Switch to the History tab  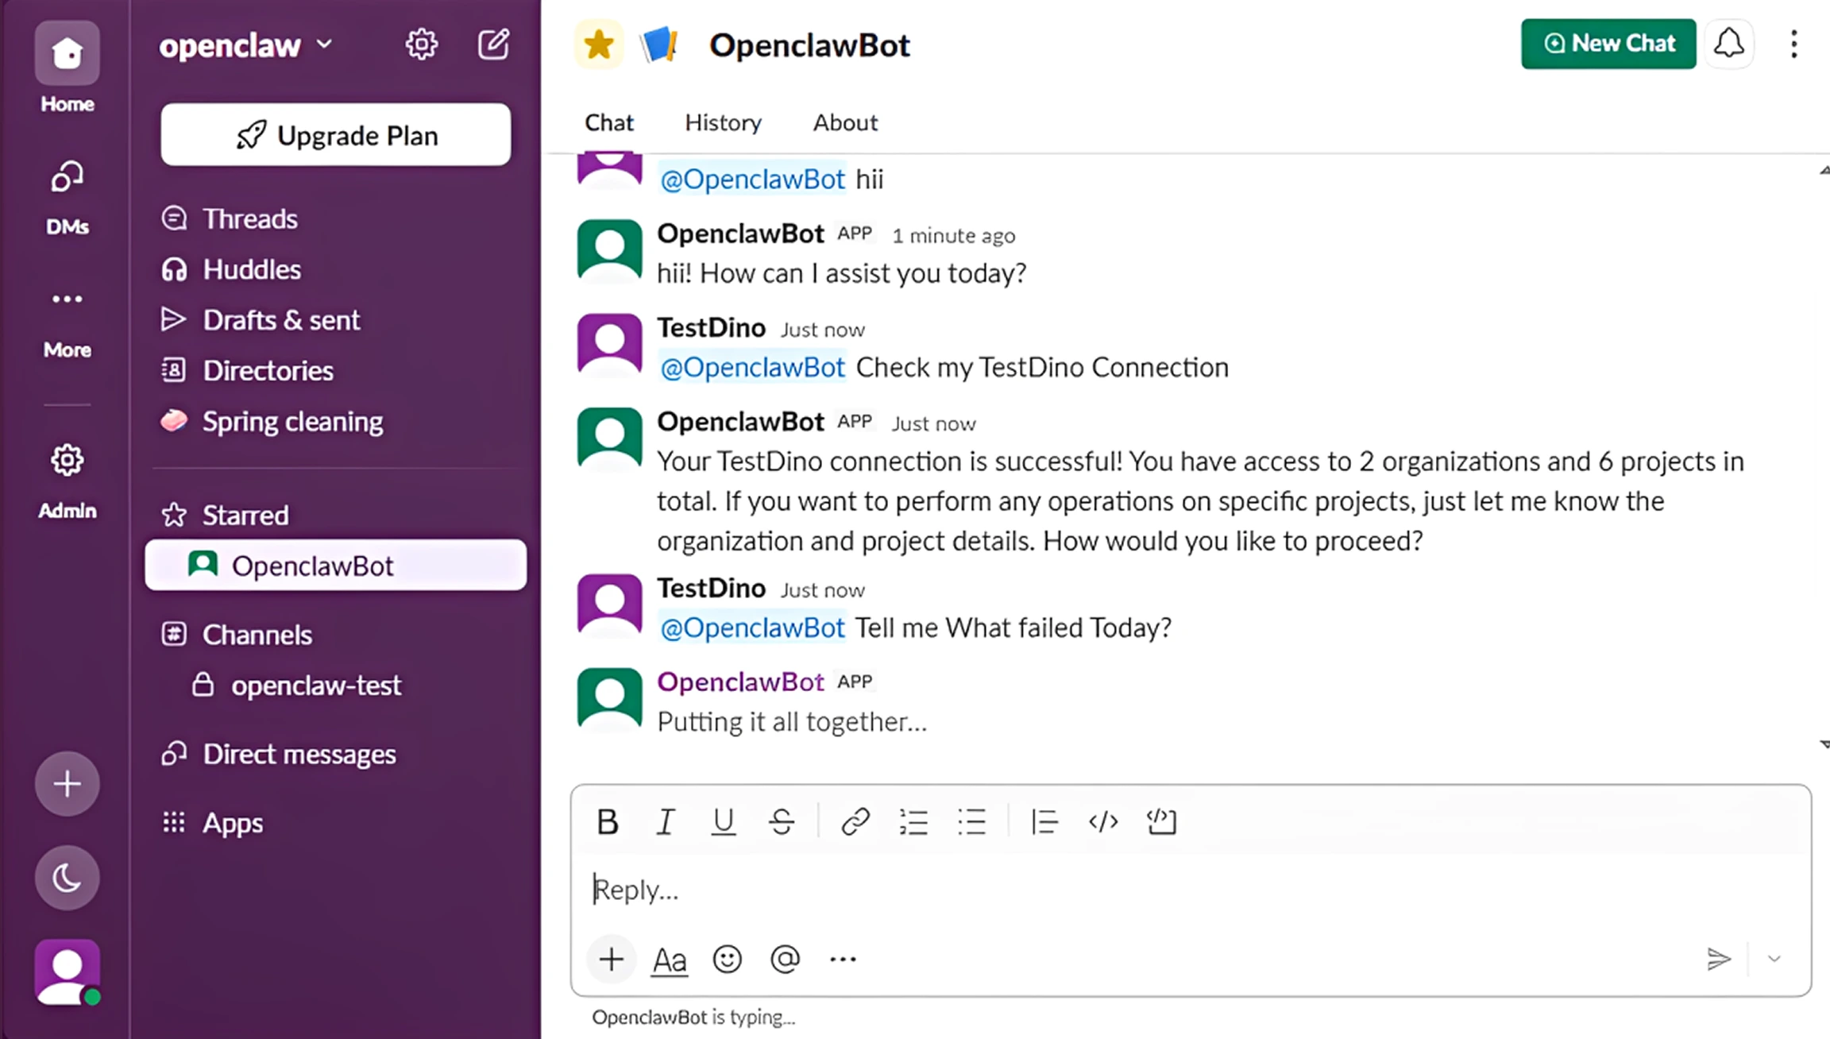(723, 123)
